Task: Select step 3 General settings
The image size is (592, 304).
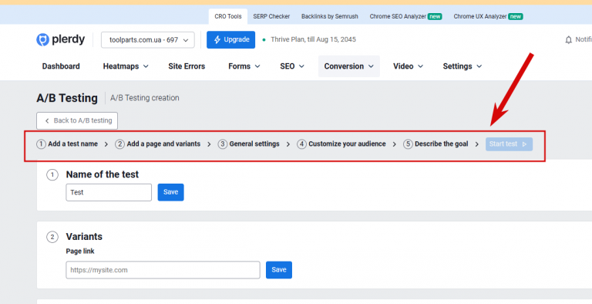Action: [x=248, y=144]
